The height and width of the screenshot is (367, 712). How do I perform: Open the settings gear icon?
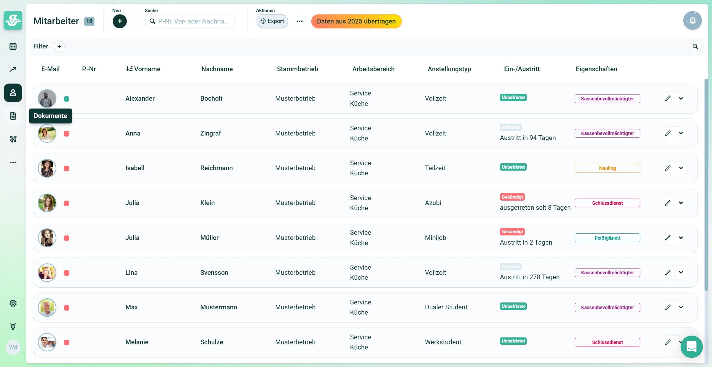[x=13, y=303]
